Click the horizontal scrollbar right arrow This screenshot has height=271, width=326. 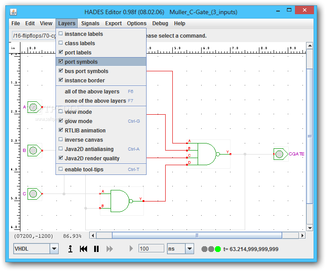pos(302,235)
